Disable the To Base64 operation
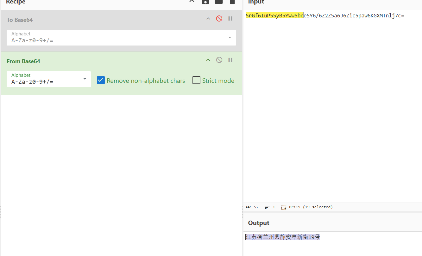 click(x=219, y=19)
